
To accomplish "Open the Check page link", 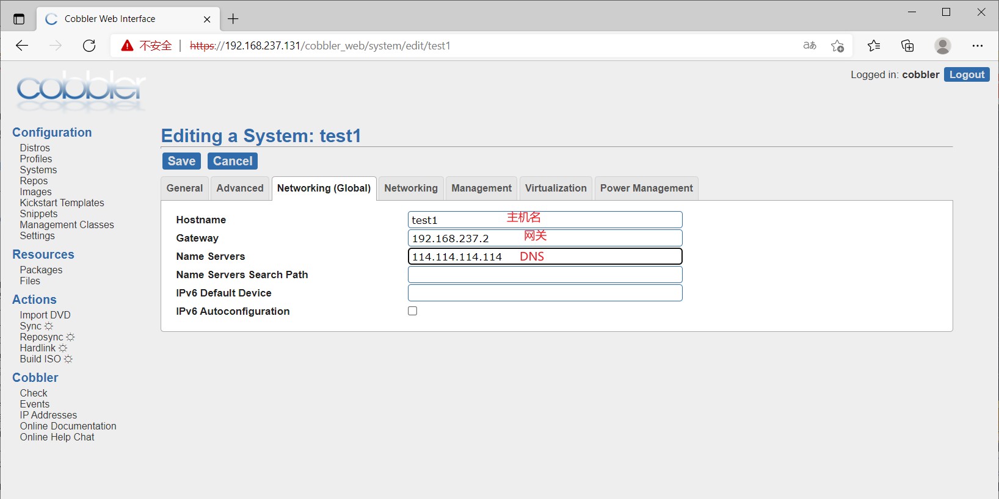I will (x=34, y=393).
